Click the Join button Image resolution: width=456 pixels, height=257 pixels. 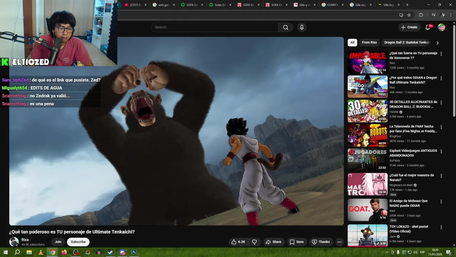click(x=58, y=242)
